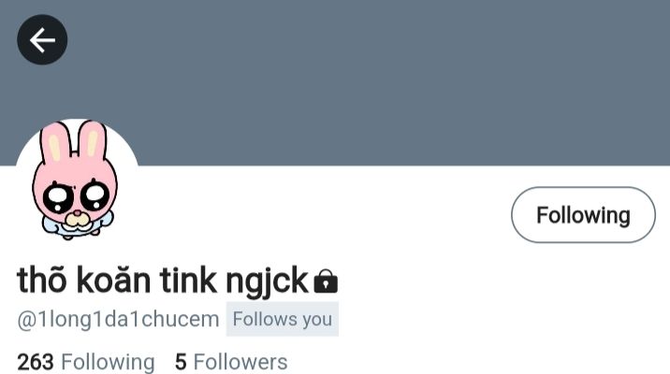Tap the rounded Following pill outline
The width and height of the screenshot is (670, 374).
[583, 215]
